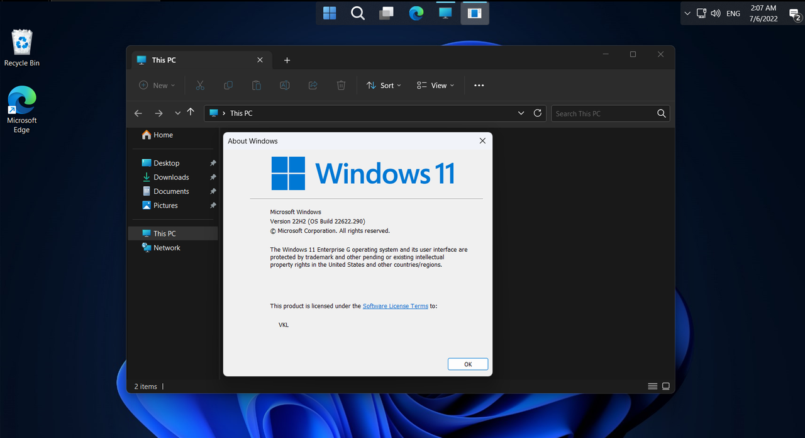Switch to large icons view layout
This screenshot has height=438, width=805.
(666, 386)
